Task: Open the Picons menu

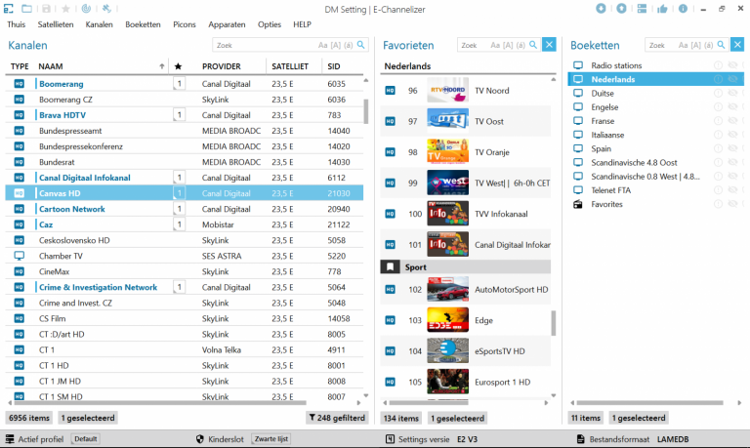Action: (185, 23)
